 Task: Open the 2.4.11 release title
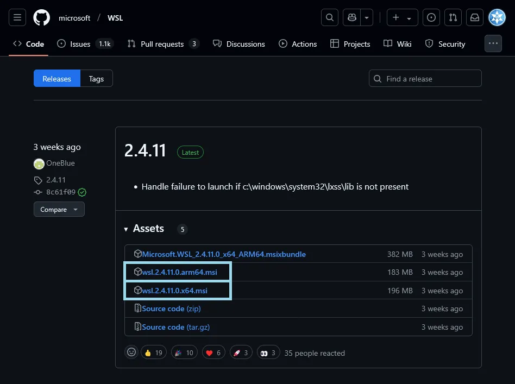click(145, 151)
